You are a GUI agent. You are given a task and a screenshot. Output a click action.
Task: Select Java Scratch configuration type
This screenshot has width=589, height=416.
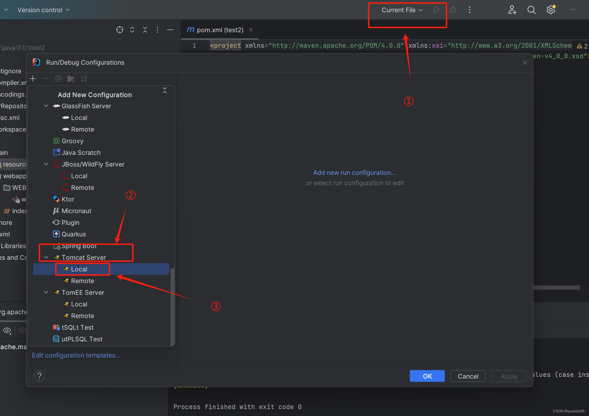pos(81,153)
